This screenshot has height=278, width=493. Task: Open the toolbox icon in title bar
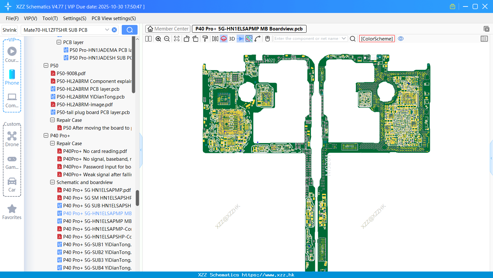coord(453,6)
